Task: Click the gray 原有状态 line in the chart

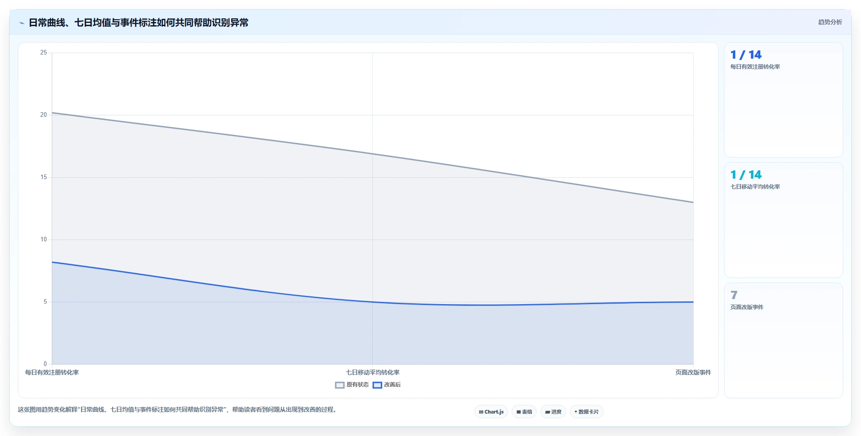Action: click(x=373, y=154)
